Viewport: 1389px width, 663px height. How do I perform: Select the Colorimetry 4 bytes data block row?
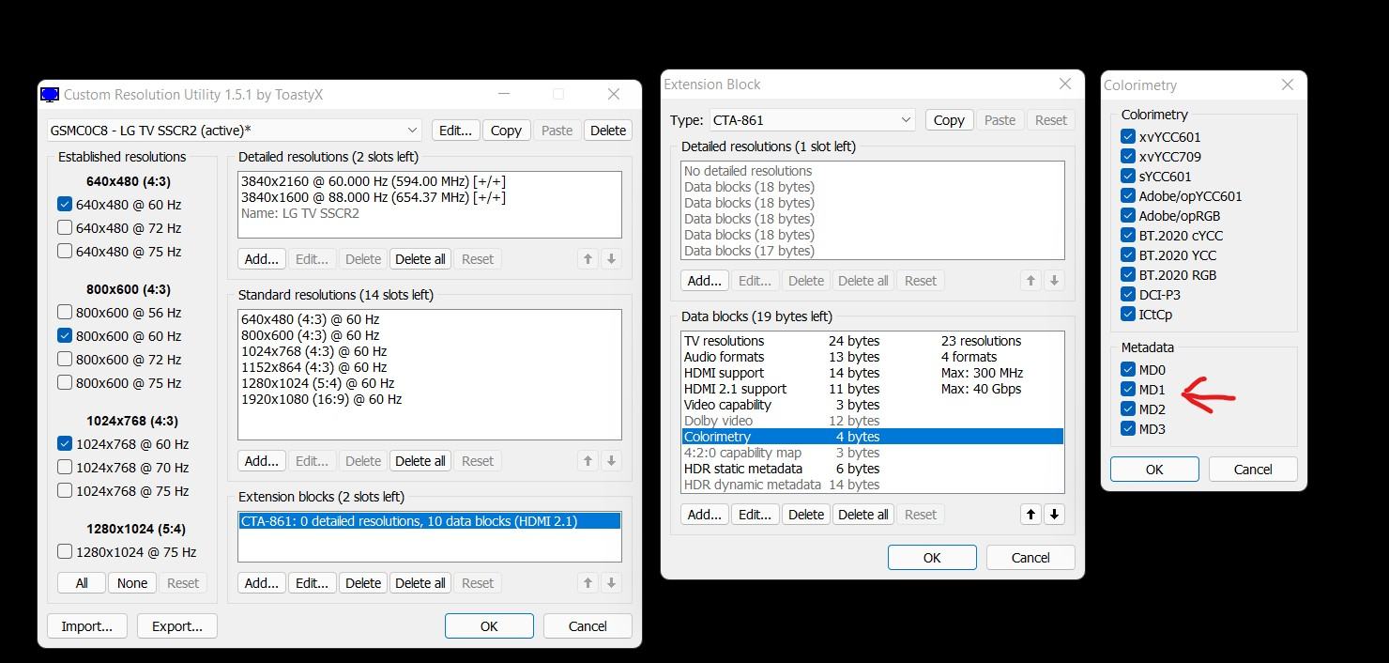pyautogui.click(x=873, y=437)
